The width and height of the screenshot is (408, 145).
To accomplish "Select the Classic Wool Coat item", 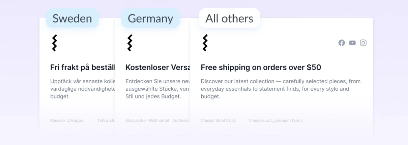I will coord(218,120).
